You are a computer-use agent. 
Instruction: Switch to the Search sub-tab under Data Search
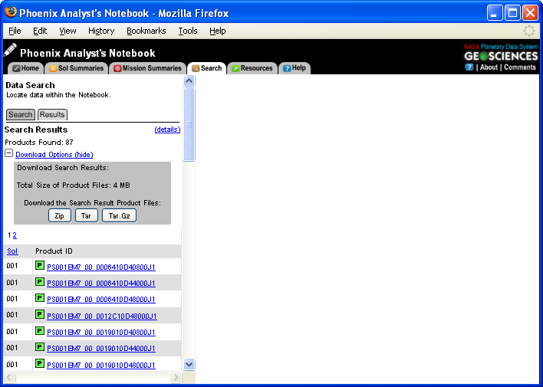coord(21,115)
